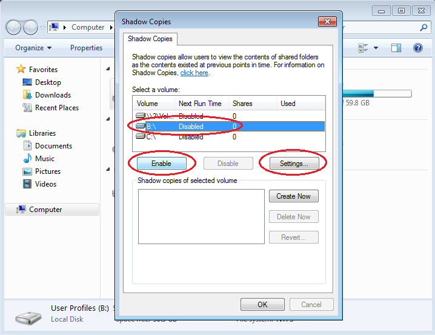Click the Computer icon in navigation pane

tap(21, 210)
